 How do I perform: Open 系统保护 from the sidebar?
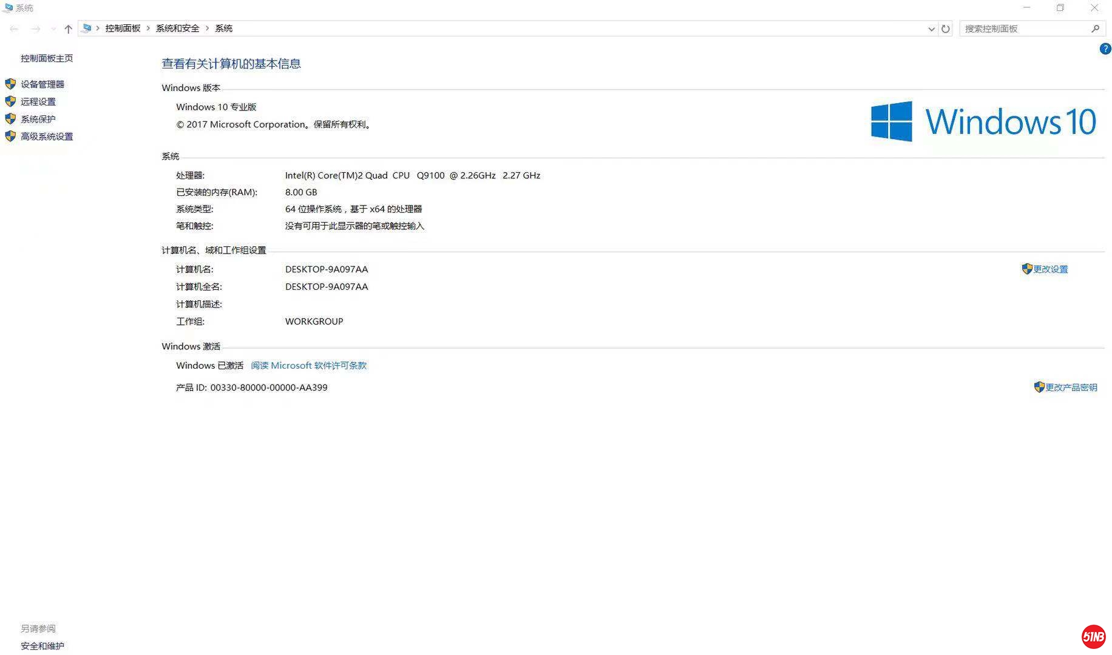point(38,119)
